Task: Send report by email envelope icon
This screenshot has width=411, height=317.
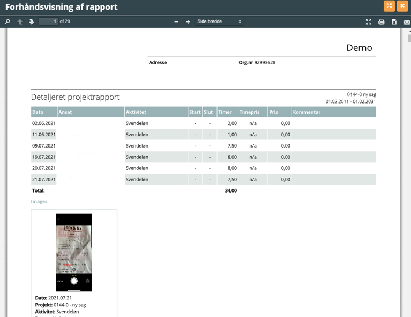Action: 407,22
